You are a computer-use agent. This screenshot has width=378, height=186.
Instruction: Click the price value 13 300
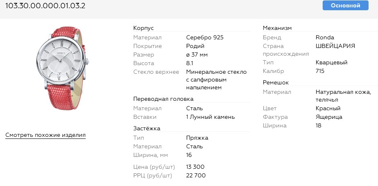[195, 167]
